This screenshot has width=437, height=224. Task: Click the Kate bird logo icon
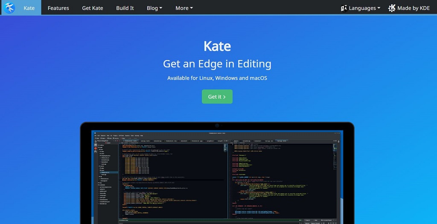tap(9, 8)
